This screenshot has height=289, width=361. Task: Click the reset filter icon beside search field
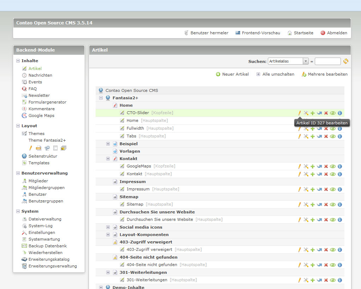click(x=346, y=61)
